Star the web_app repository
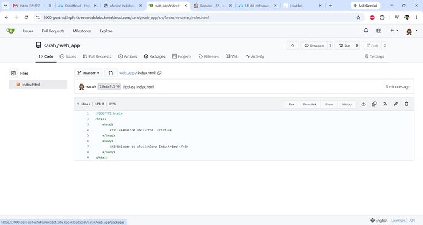This screenshot has height=225, width=423. [x=345, y=45]
